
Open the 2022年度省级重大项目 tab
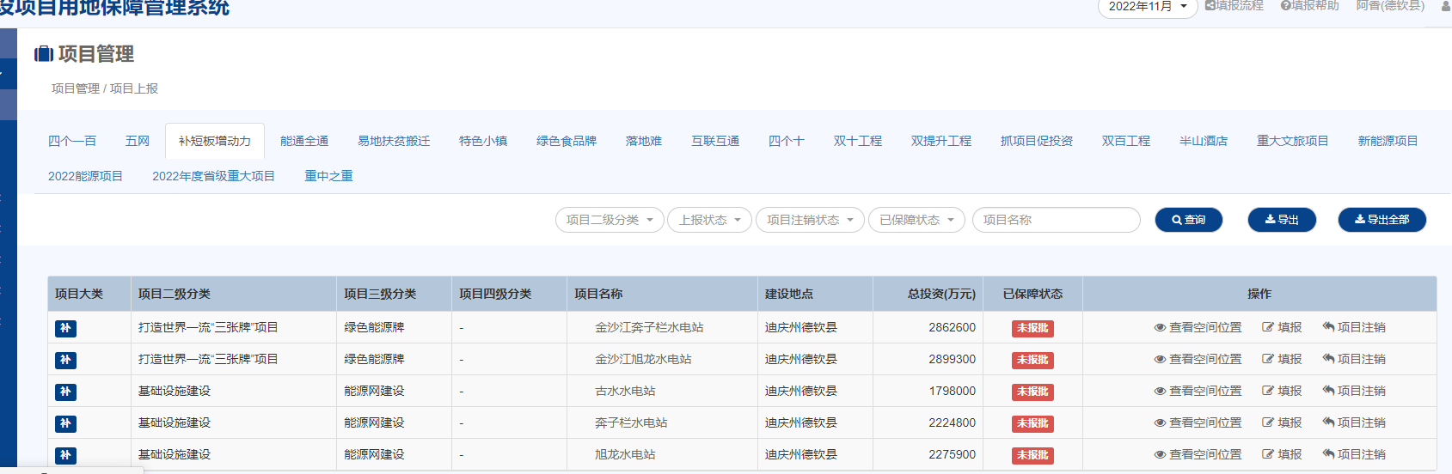213,176
